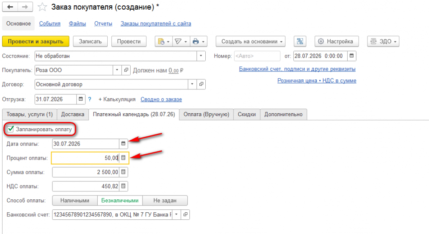Select Безналичными payment method

click(120, 201)
